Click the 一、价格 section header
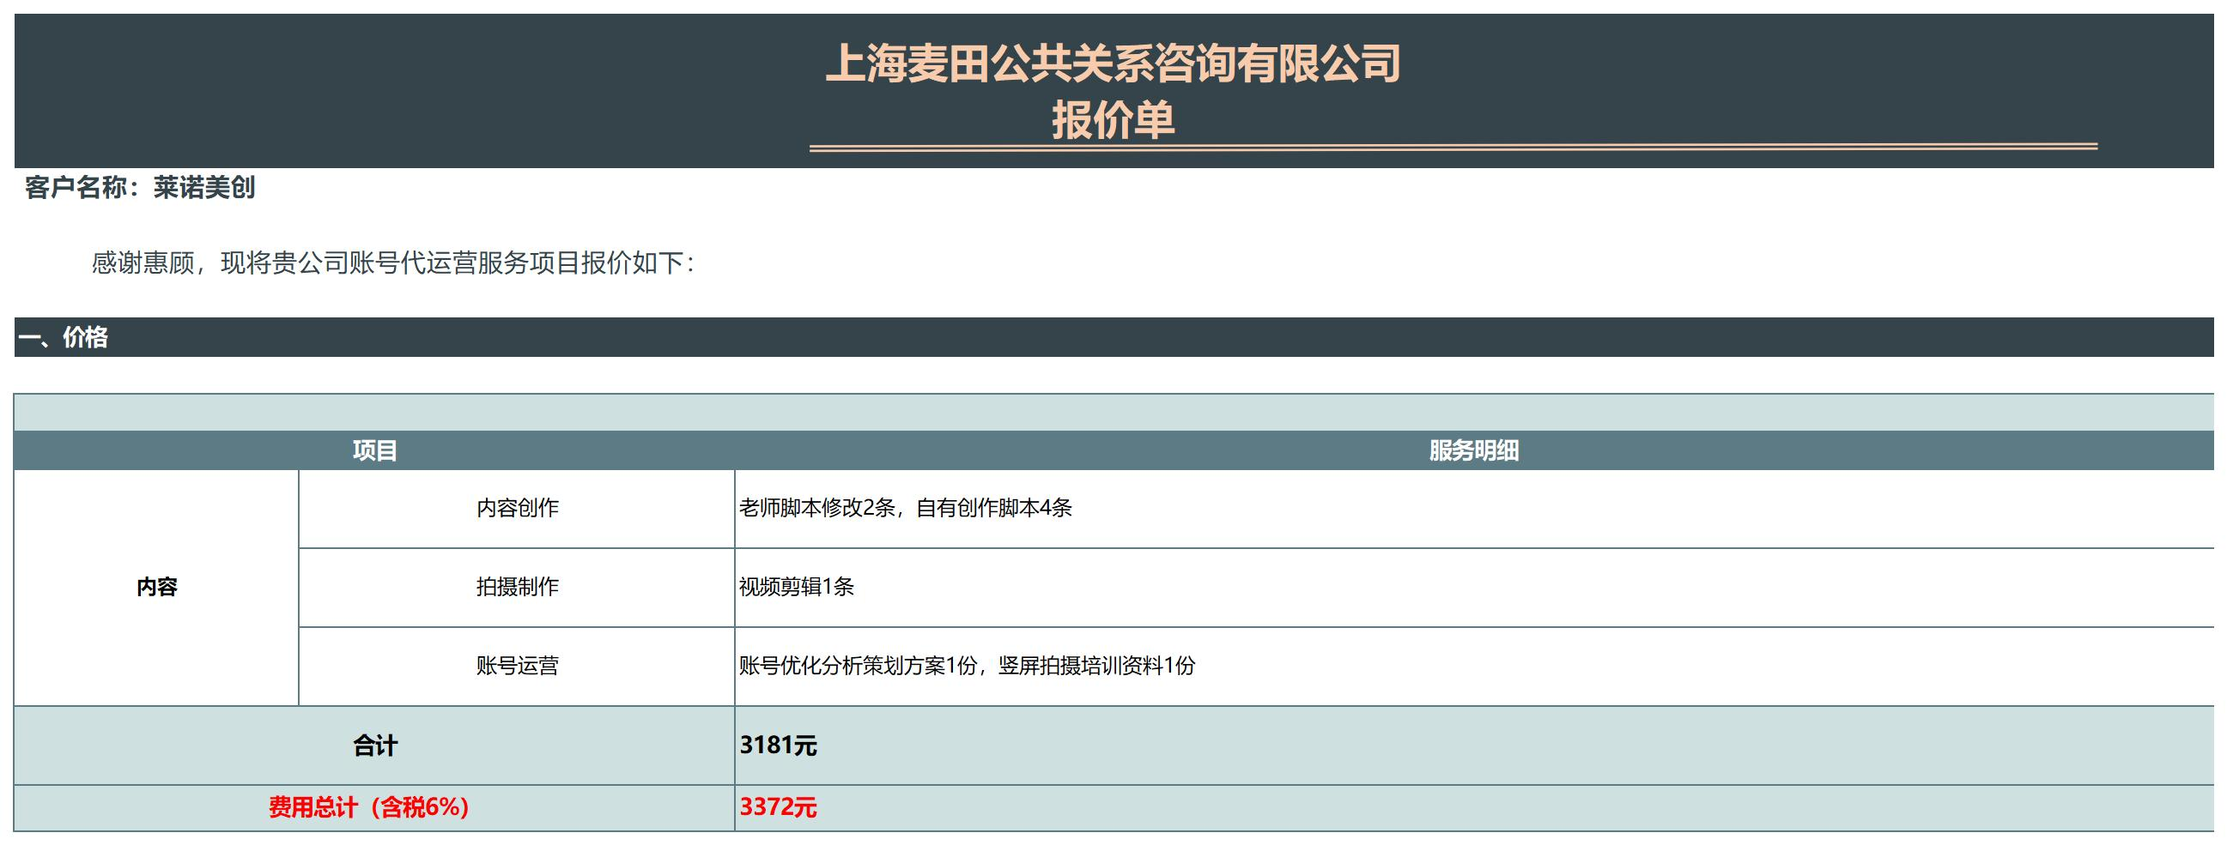2227x845 pixels. click(x=64, y=337)
